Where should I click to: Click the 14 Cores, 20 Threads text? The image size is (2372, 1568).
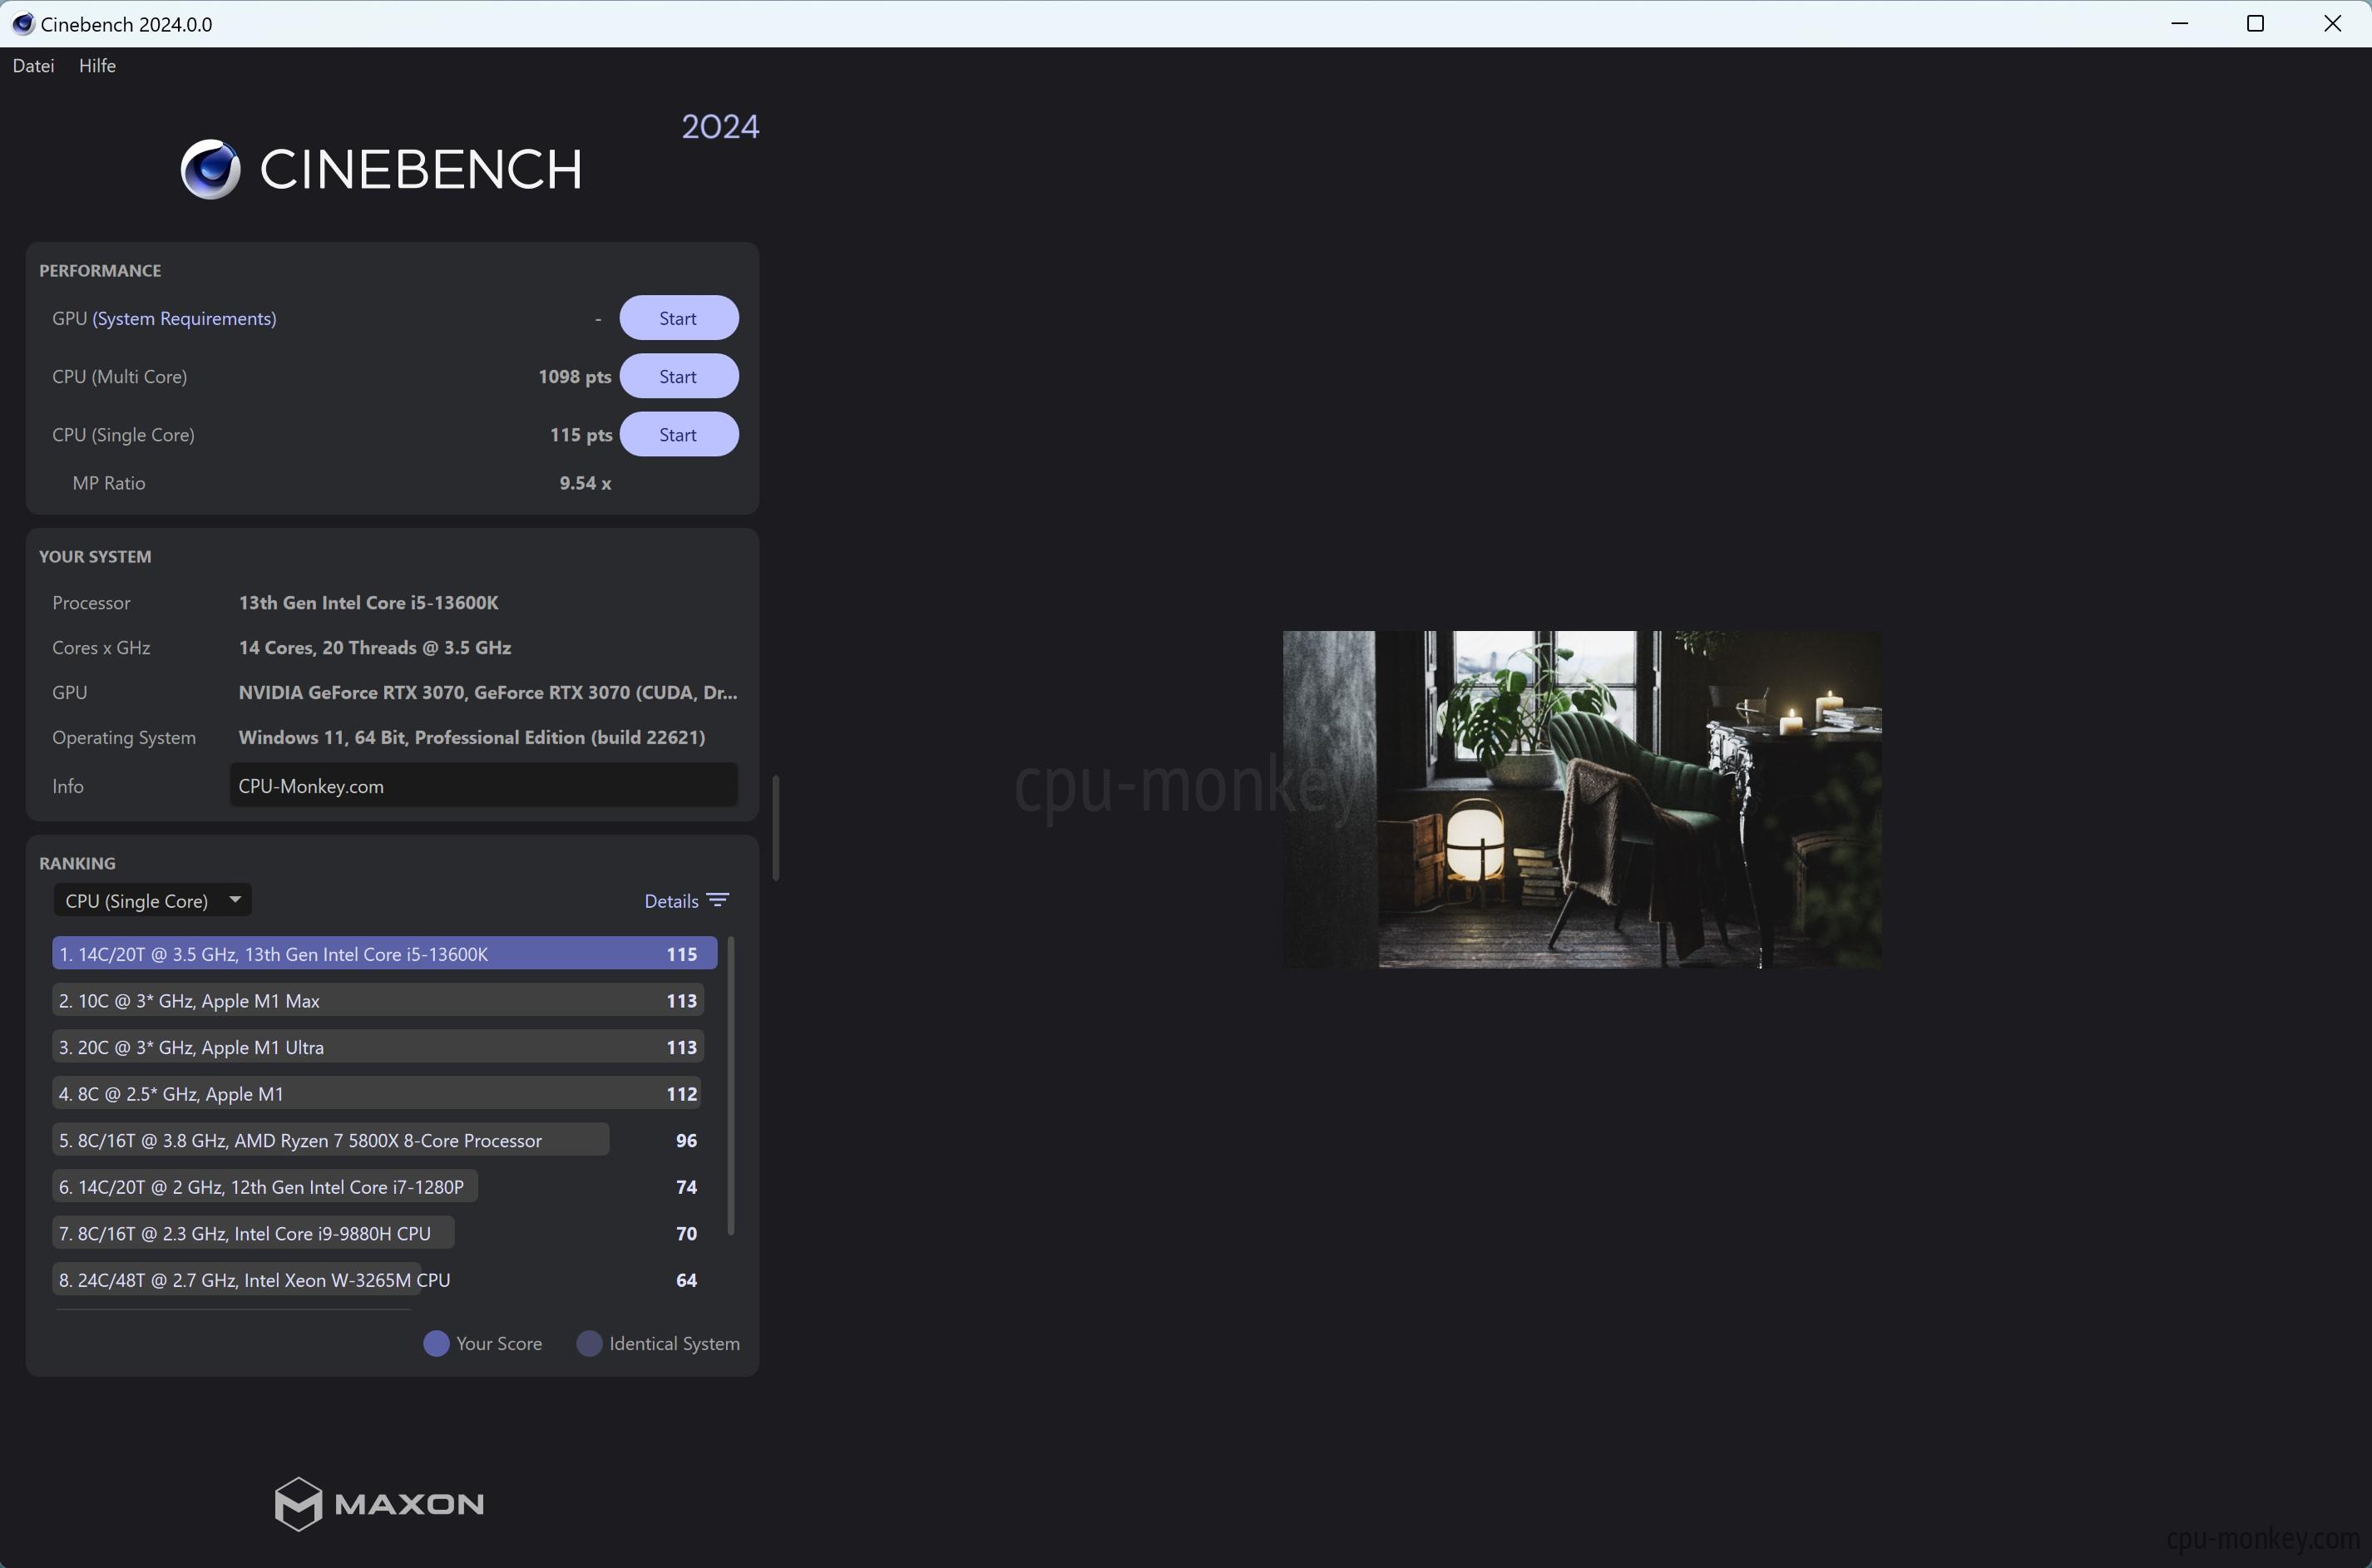click(x=375, y=647)
